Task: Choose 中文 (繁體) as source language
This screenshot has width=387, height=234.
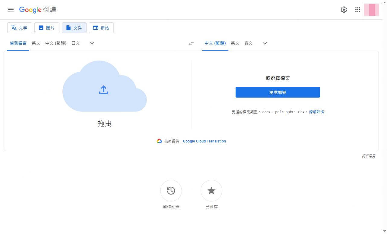Action: pyautogui.click(x=56, y=43)
